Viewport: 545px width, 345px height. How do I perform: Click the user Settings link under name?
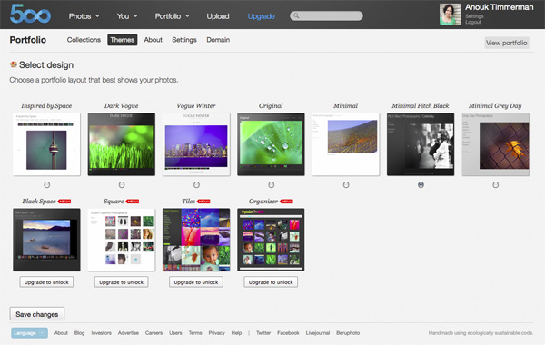pos(474,16)
